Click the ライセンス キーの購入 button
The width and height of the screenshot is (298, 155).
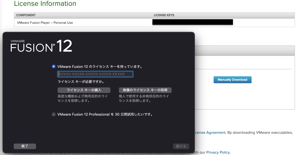pyautogui.click(x=84, y=90)
